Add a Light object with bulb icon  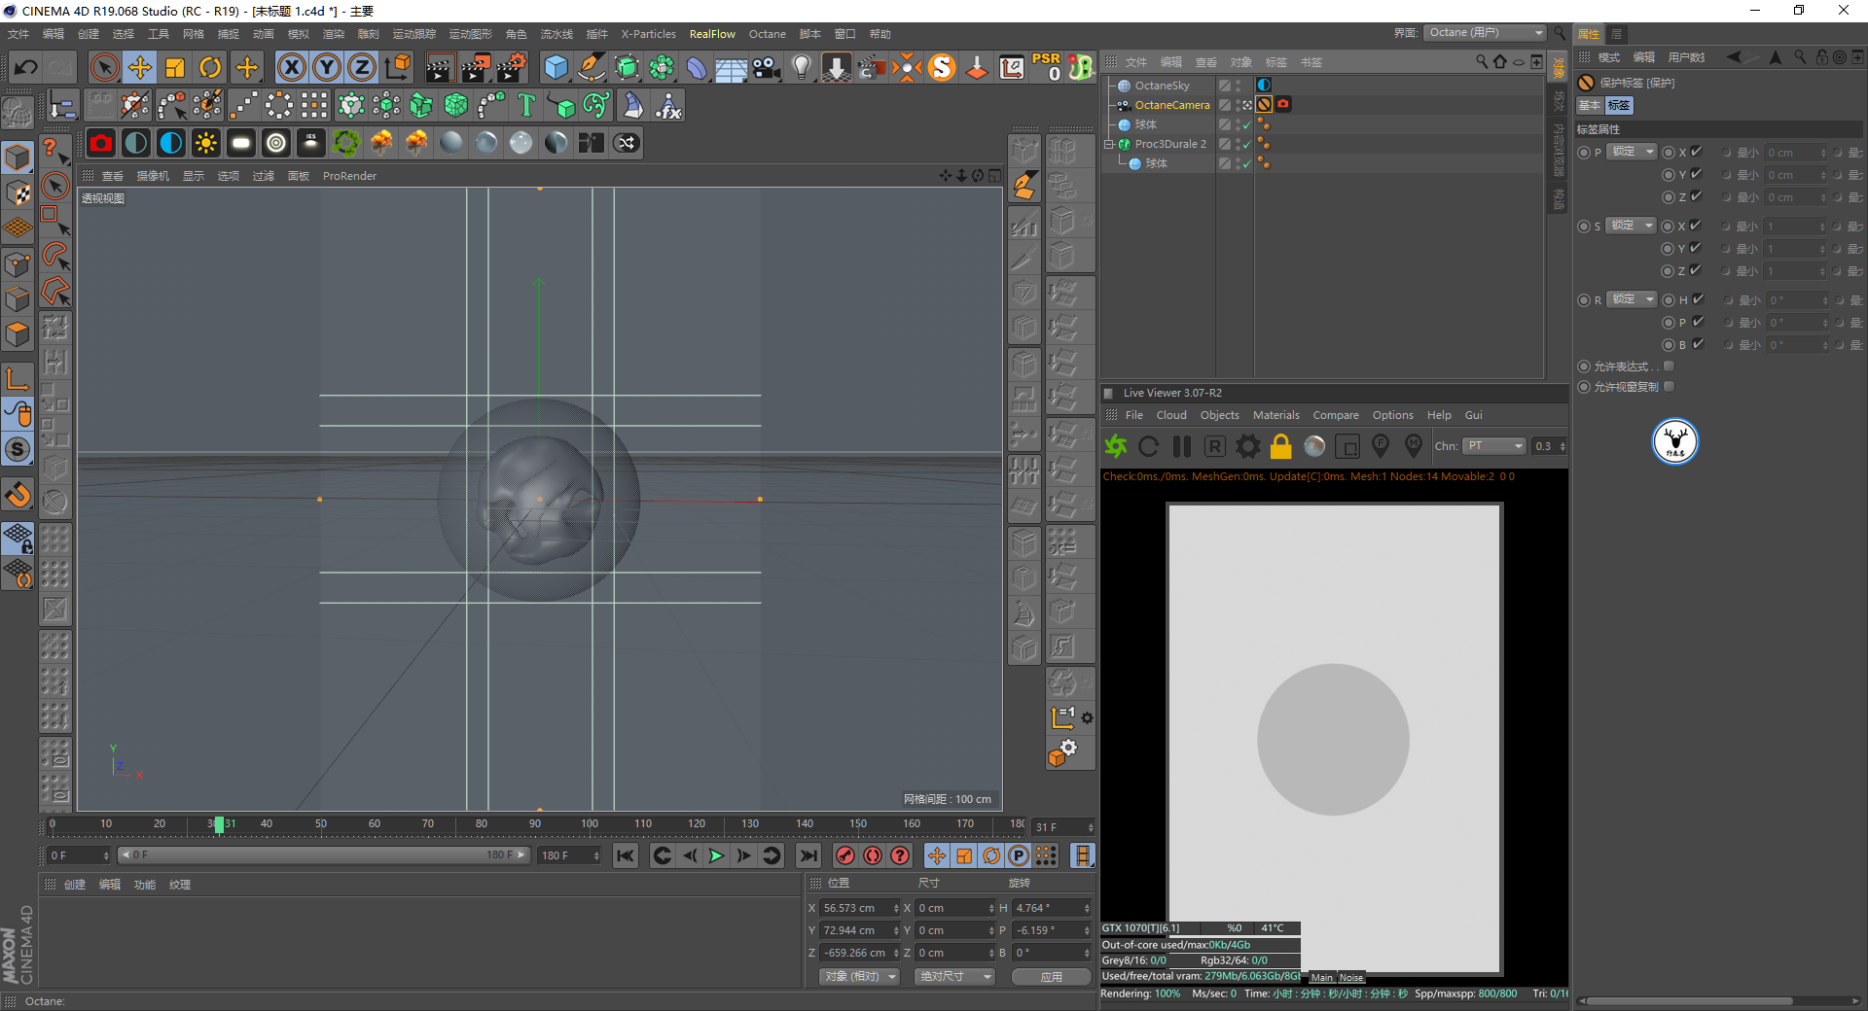(x=802, y=67)
